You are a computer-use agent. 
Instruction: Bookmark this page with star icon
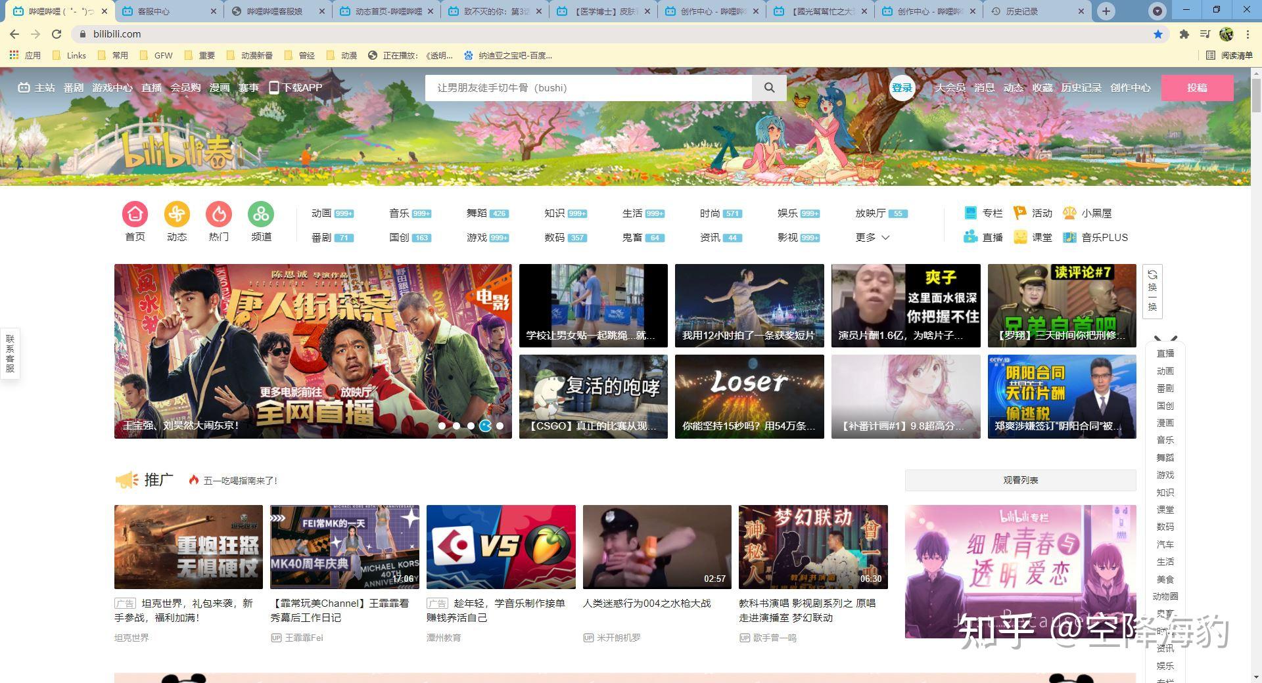[1158, 34]
